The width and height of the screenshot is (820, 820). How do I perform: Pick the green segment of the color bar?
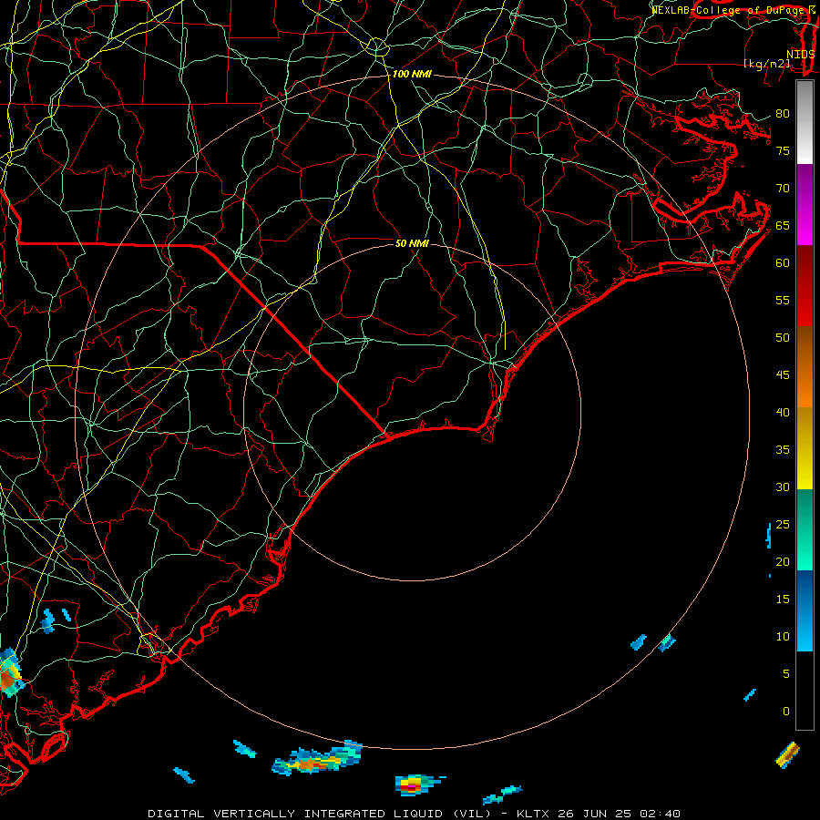coord(805,529)
